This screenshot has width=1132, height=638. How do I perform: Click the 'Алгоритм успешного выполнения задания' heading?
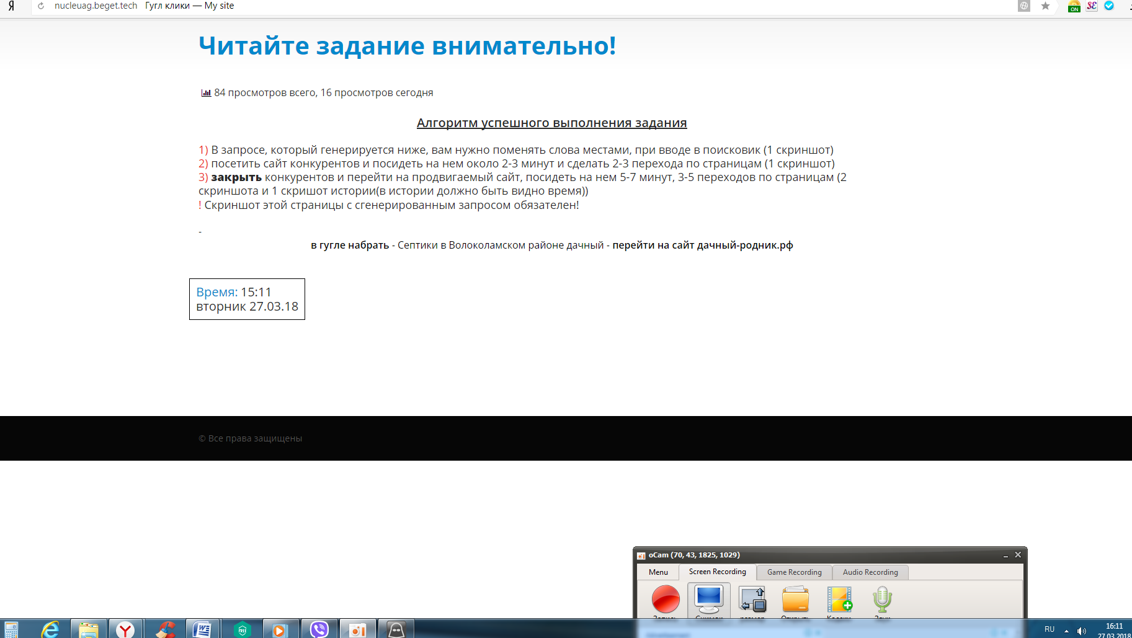pyautogui.click(x=552, y=123)
